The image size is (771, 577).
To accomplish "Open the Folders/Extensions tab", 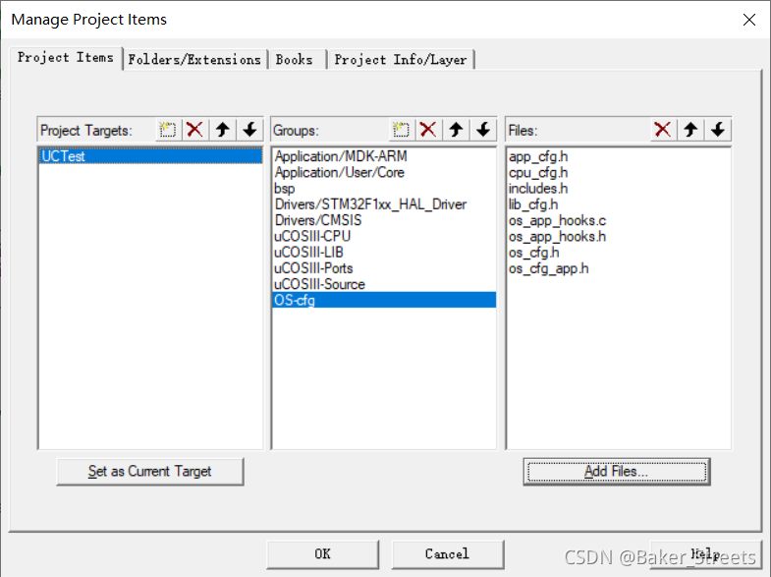I will (194, 60).
